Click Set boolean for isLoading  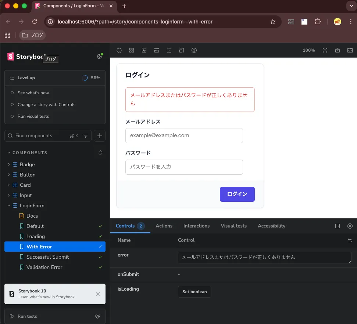click(194, 291)
